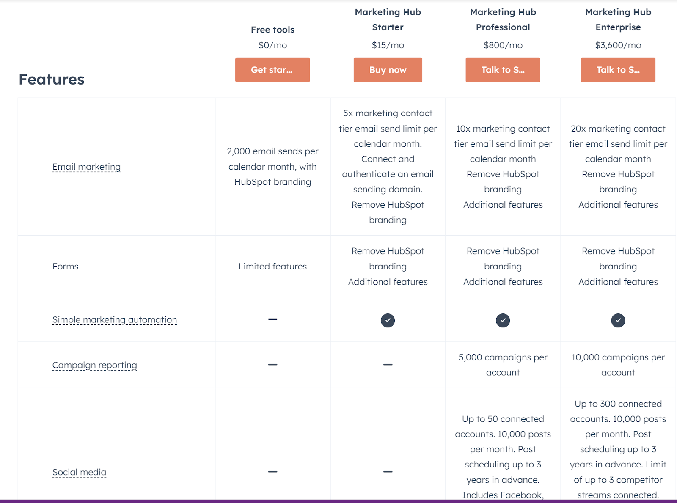Open the Social media feature link
677x503 pixels.
[x=79, y=472]
